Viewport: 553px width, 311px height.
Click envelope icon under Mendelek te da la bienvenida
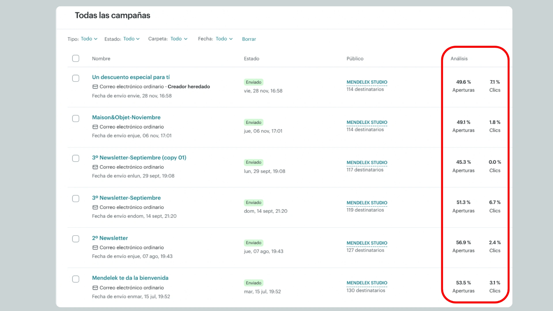pyautogui.click(x=95, y=288)
